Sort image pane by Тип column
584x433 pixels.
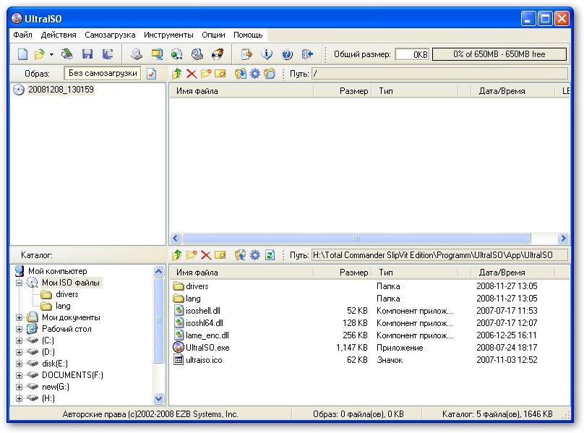tap(415, 91)
